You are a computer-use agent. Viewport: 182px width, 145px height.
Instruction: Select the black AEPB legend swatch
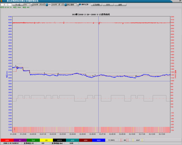click(x=59, y=140)
